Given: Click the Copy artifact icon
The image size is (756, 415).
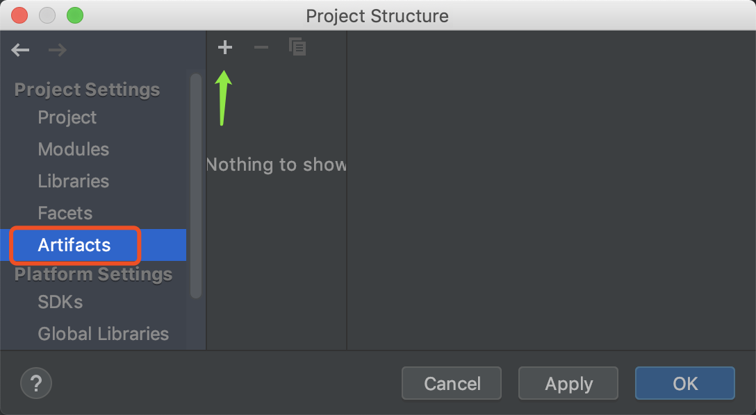Looking at the screenshot, I should [297, 47].
